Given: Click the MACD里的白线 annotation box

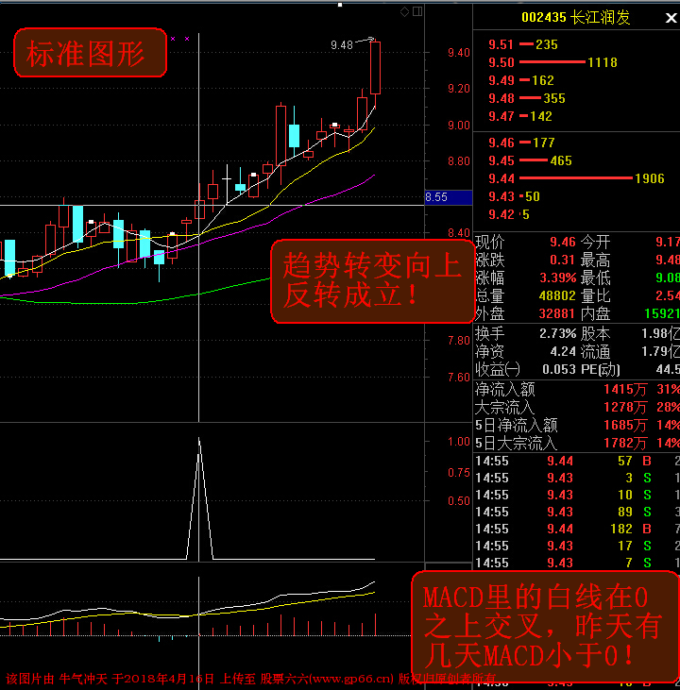Looking at the screenshot, I should click(545, 624).
